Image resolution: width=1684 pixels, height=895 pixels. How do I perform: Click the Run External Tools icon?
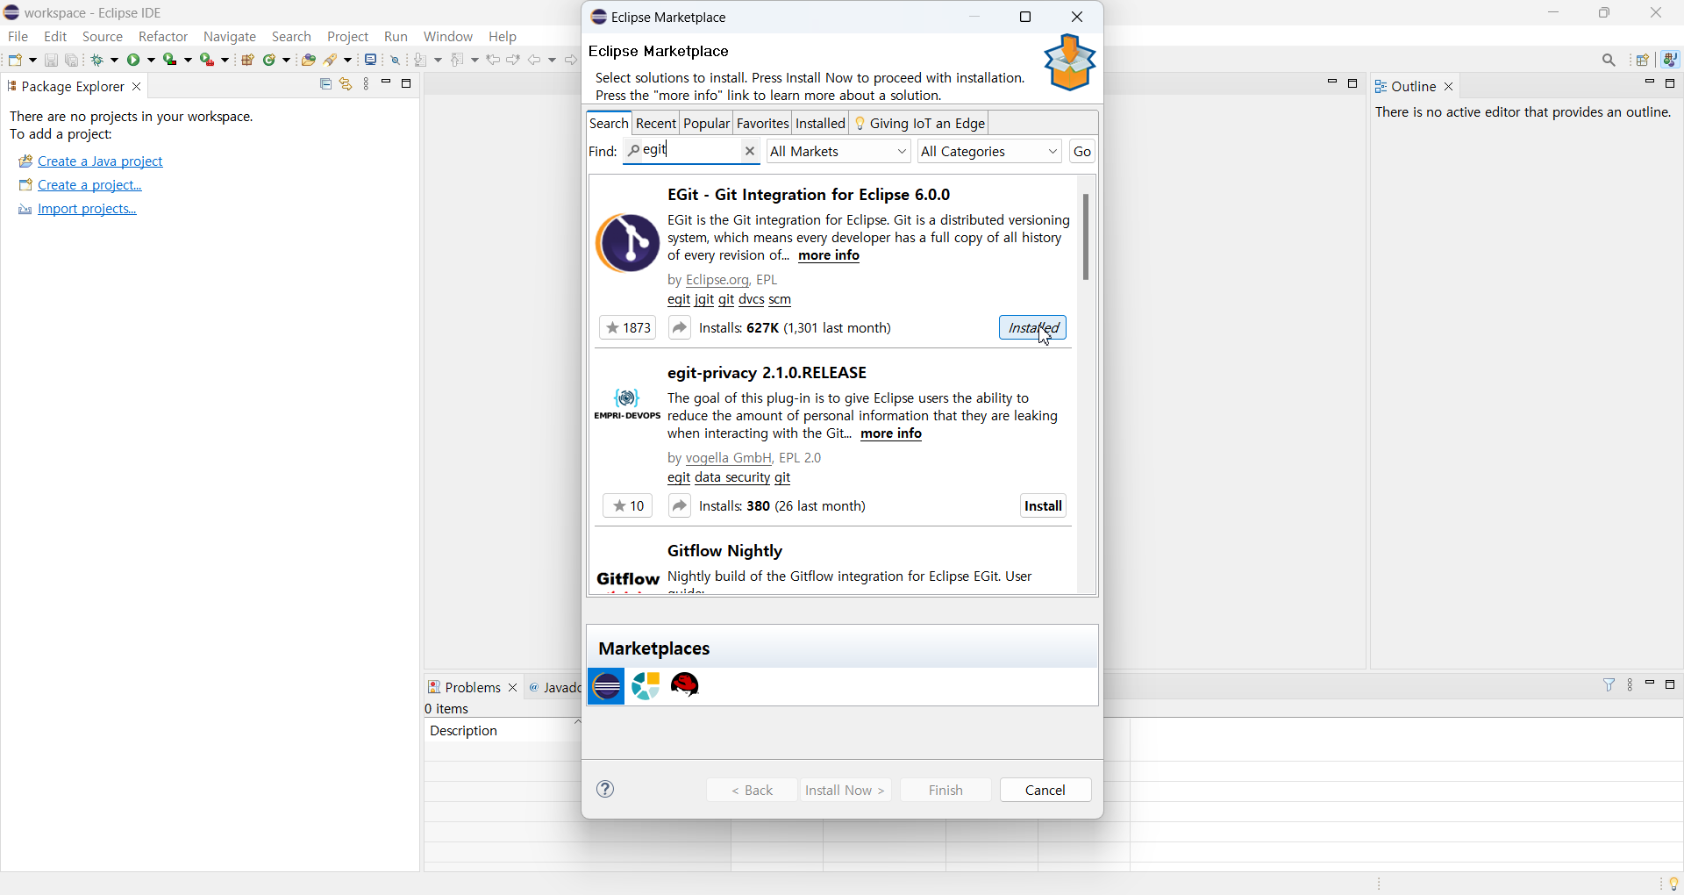pos(208,60)
